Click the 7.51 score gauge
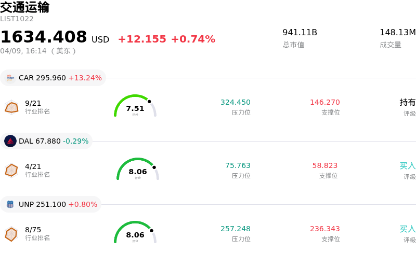This screenshot has width=416, height=253. (135, 107)
